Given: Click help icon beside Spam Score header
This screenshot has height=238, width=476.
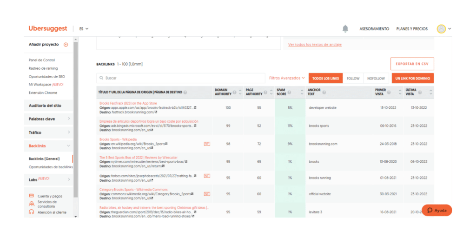Looking at the screenshot, I should tap(289, 93).
